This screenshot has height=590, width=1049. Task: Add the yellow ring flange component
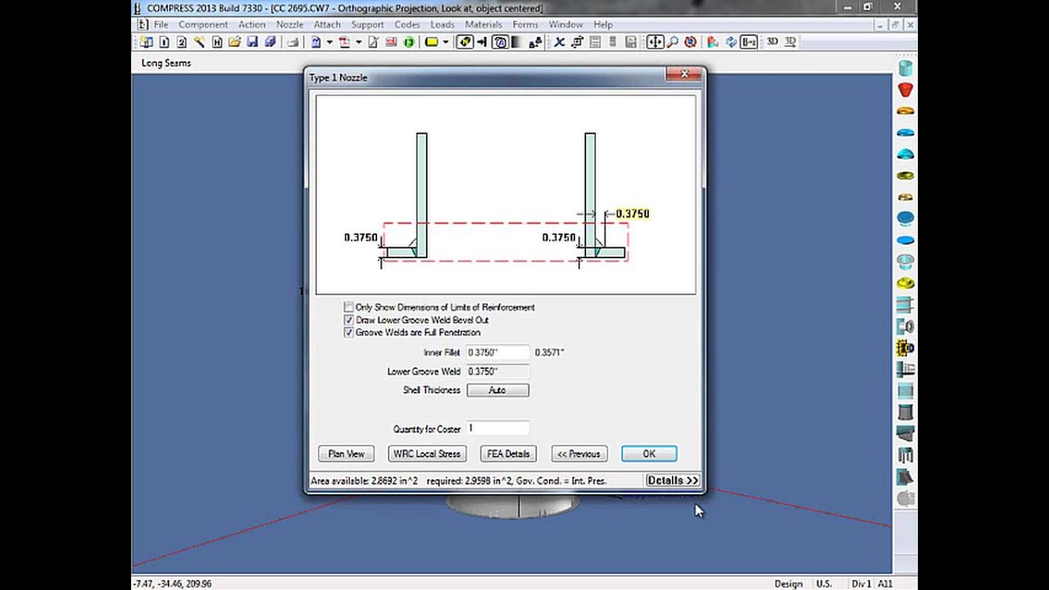coord(906,284)
